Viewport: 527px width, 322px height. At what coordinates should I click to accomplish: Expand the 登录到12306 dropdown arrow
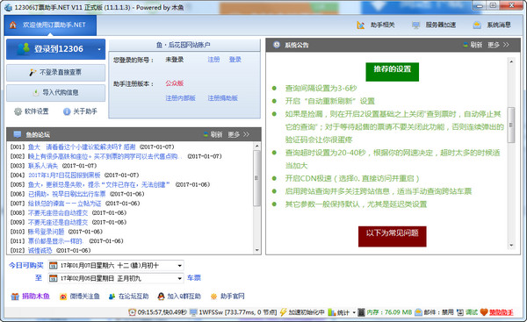tap(99, 49)
